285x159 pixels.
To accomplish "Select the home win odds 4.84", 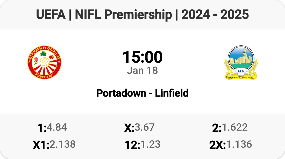I will [x=57, y=127].
